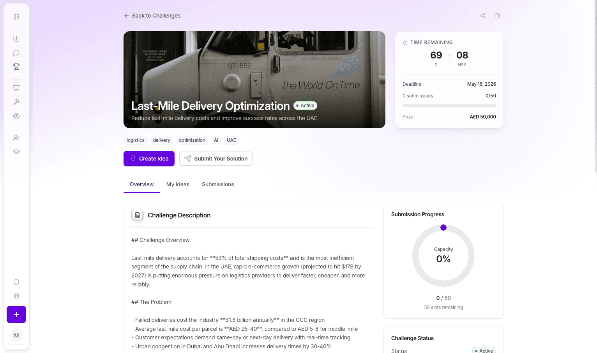Click the 'AED 50,000' prize value
The width and height of the screenshot is (597, 353).
(483, 117)
